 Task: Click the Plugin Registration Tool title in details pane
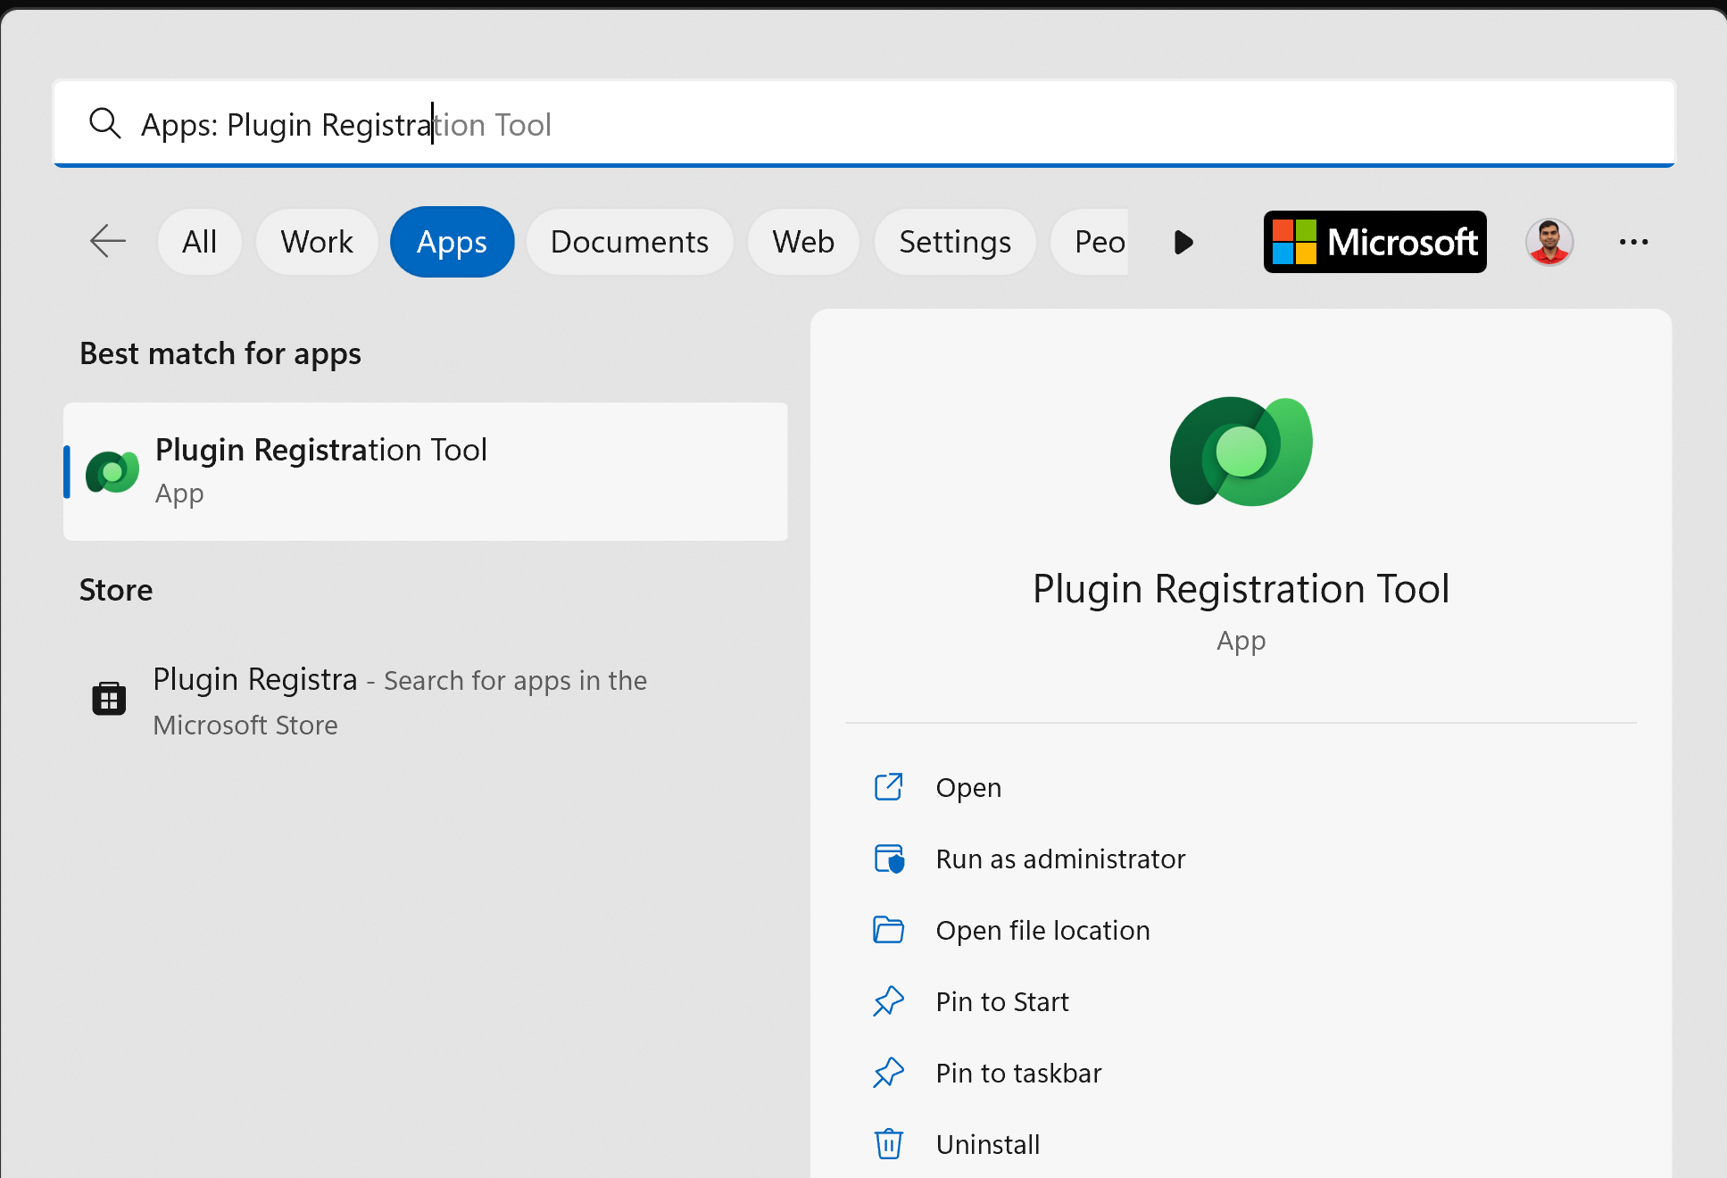coord(1241,589)
